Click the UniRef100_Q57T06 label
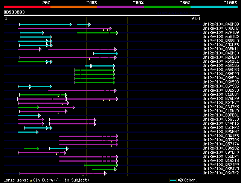Image resolution: width=241 pixels, height=183 pixels. (221, 140)
